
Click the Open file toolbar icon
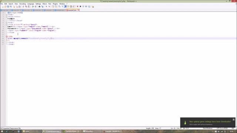click(5, 7)
